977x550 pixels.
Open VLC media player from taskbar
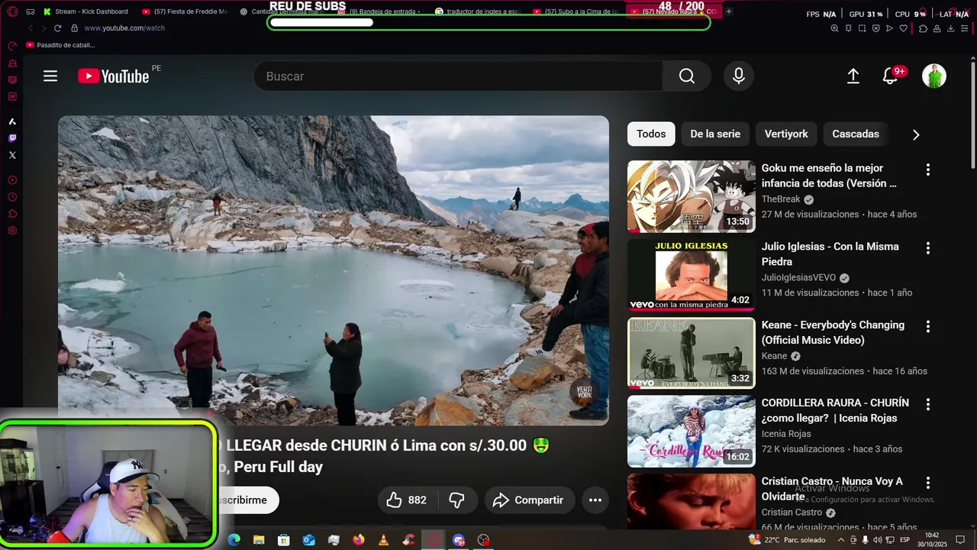[383, 540]
